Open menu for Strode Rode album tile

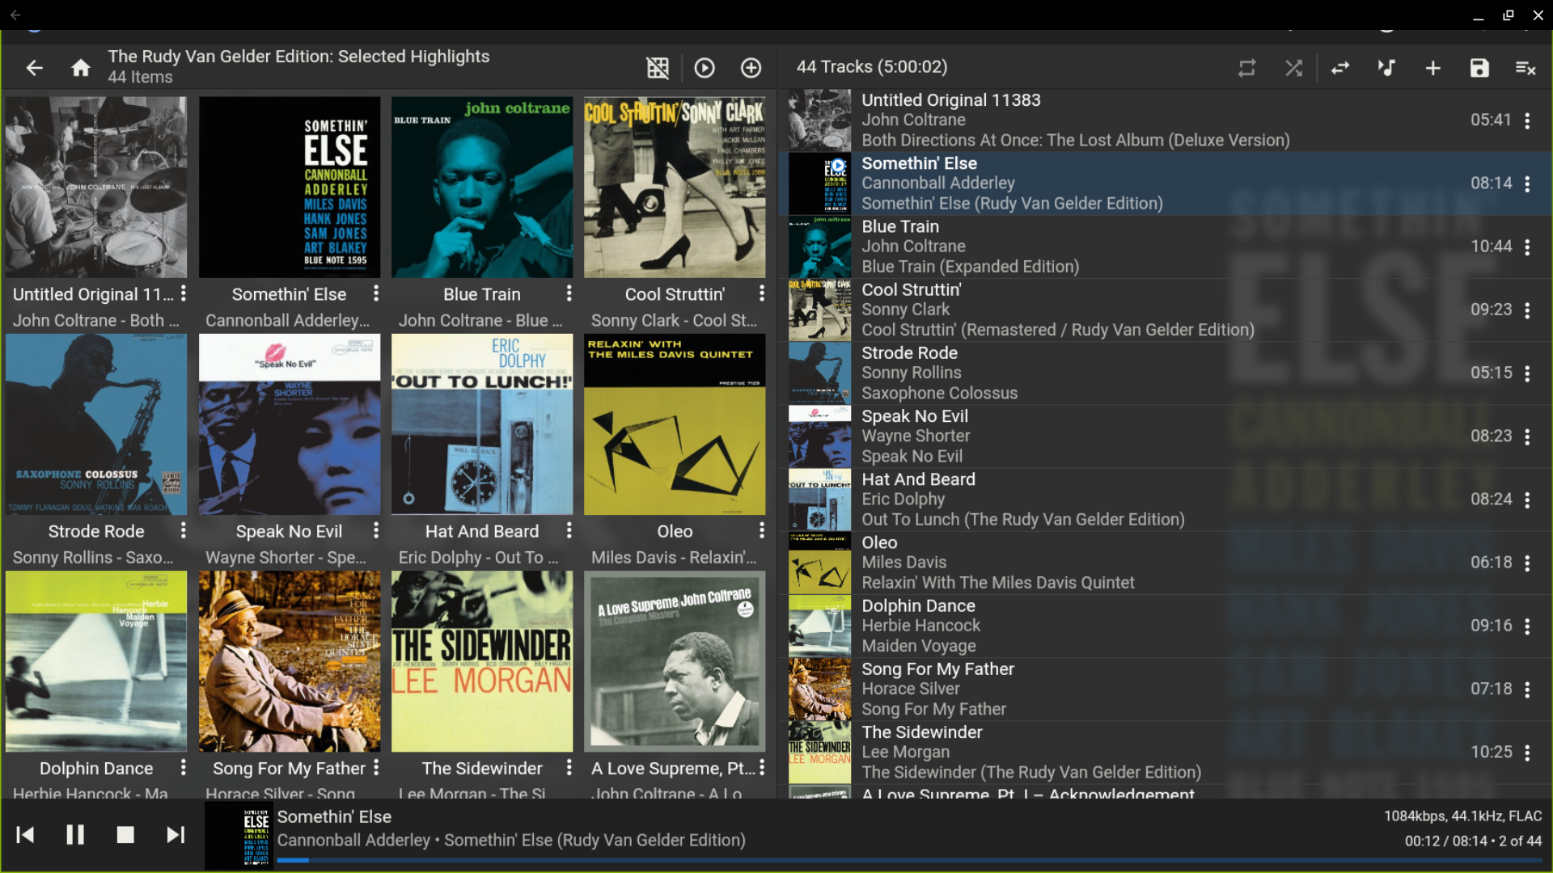tap(184, 531)
